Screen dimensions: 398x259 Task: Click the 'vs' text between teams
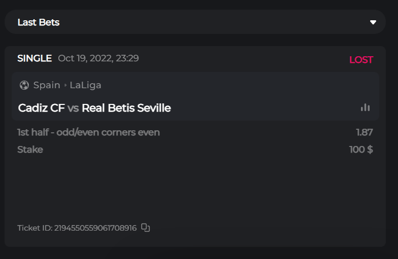[x=73, y=108]
